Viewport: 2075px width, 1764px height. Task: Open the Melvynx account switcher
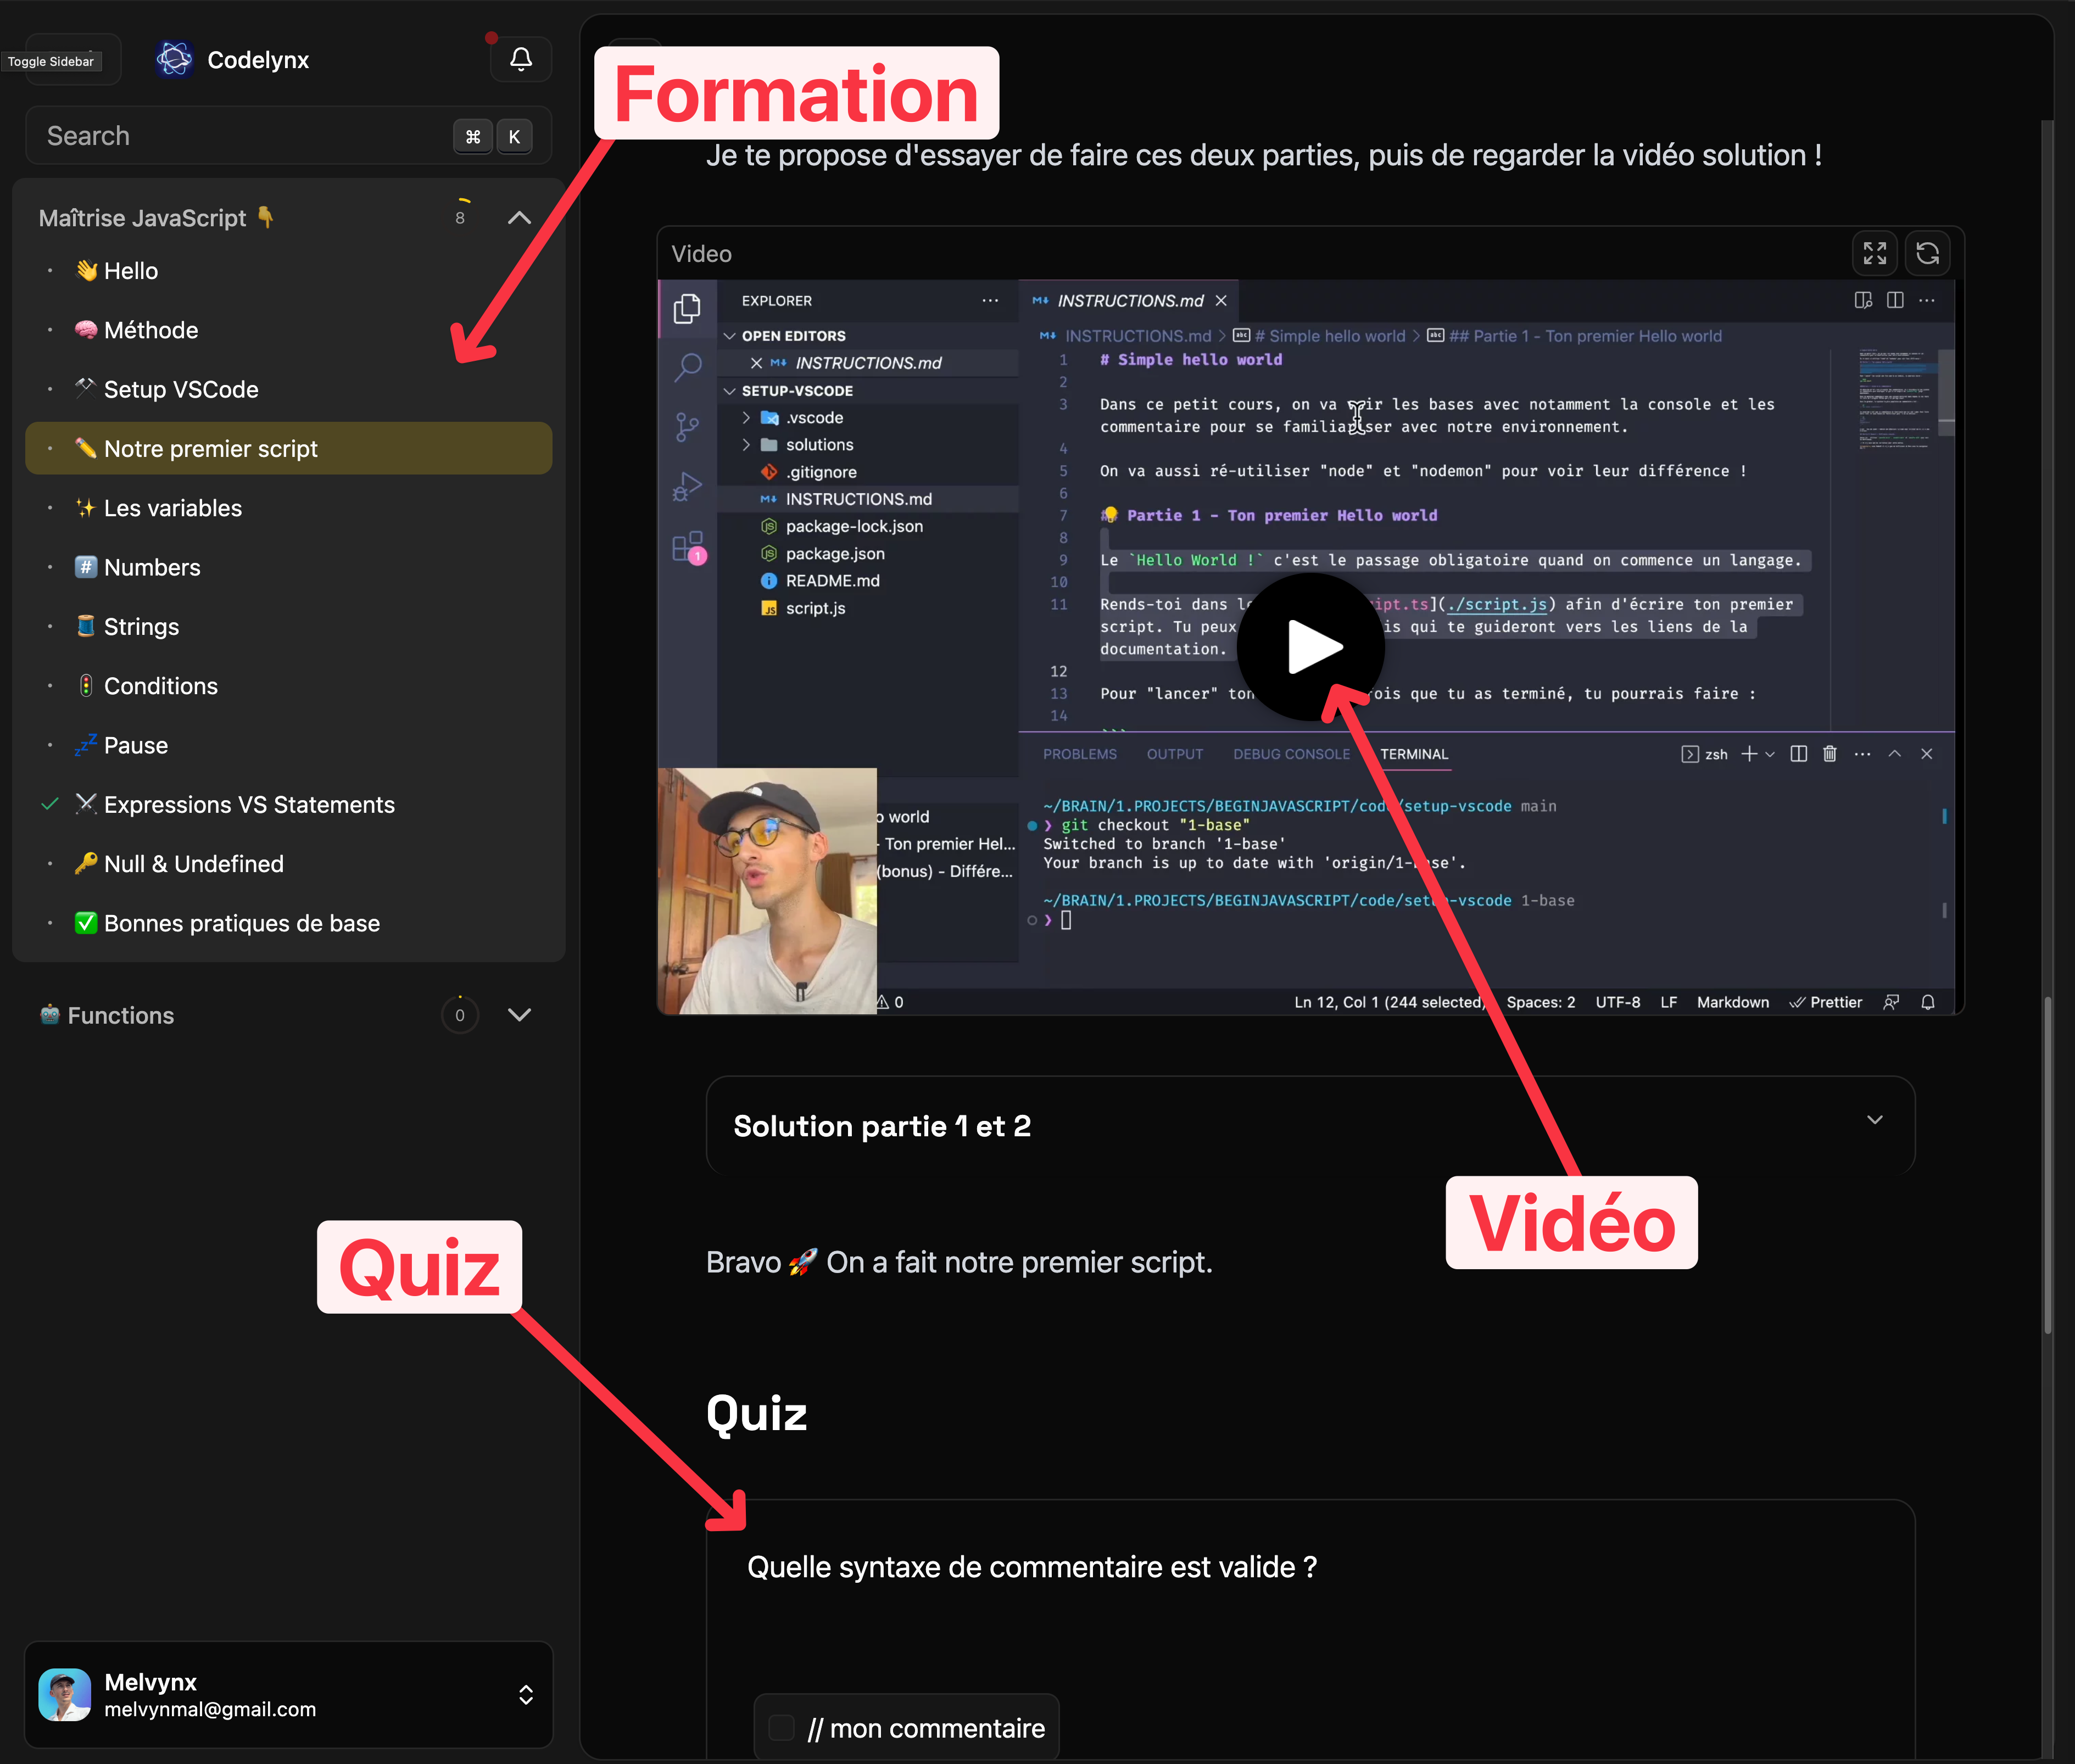[288, 1695]
